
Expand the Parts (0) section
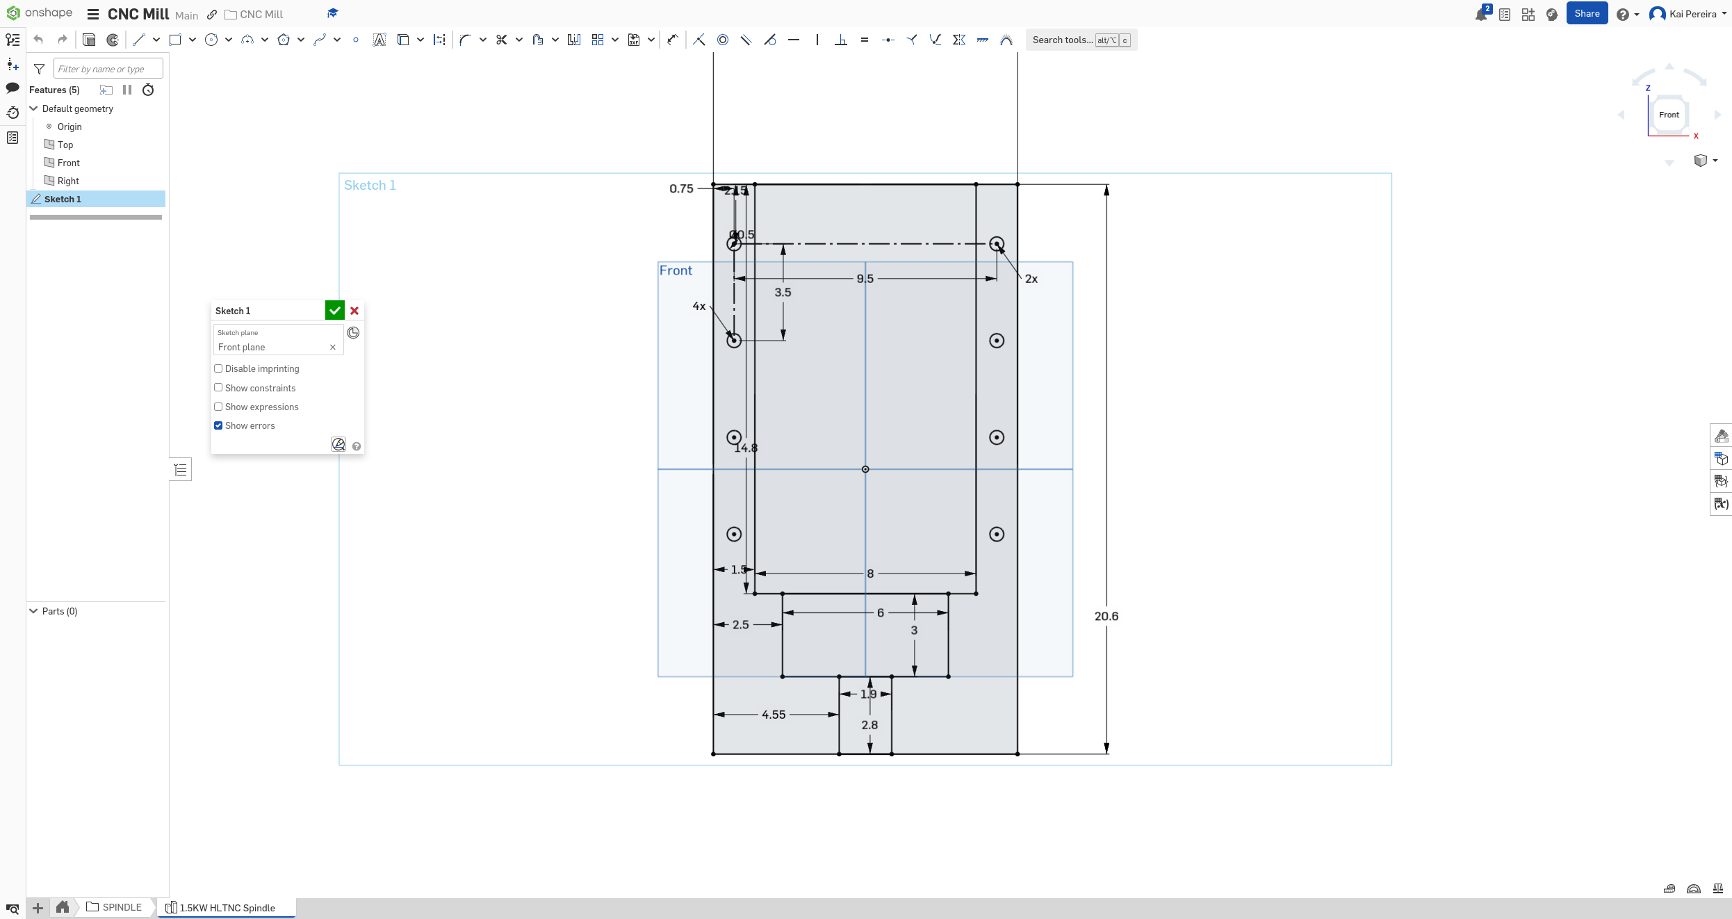(33, 611)
